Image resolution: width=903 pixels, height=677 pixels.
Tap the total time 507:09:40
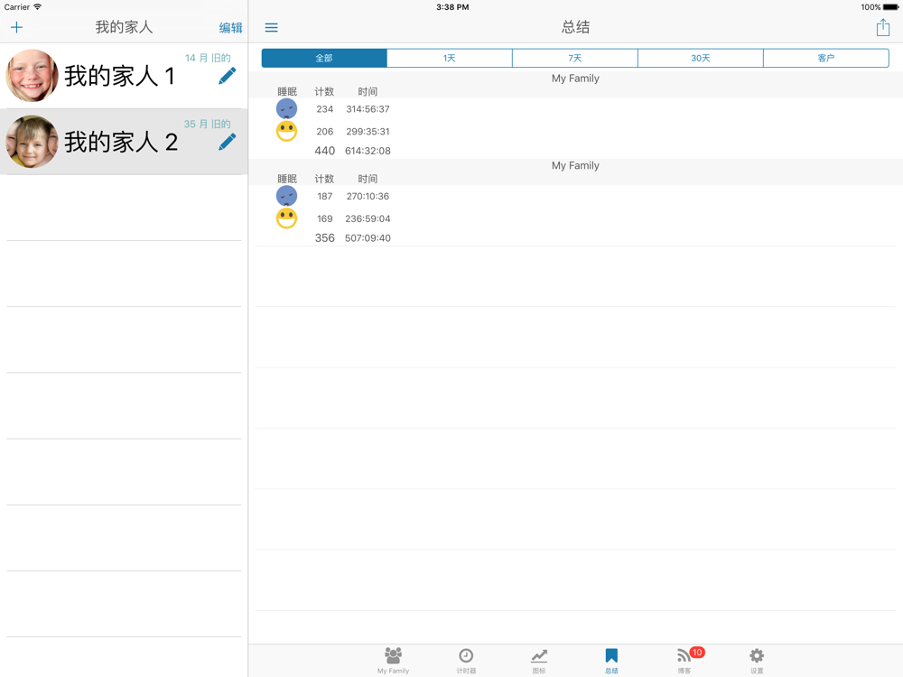tap(368, 238)
